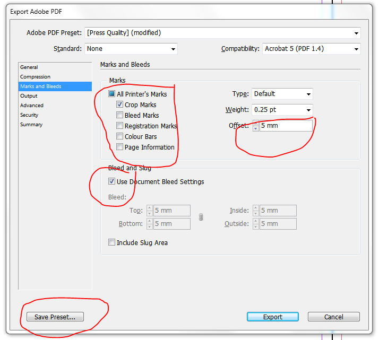The width and height of the screenshot is (379, 340).
Task: Toggle All Printer's Marks checkbox
Action: coord(111,94)
